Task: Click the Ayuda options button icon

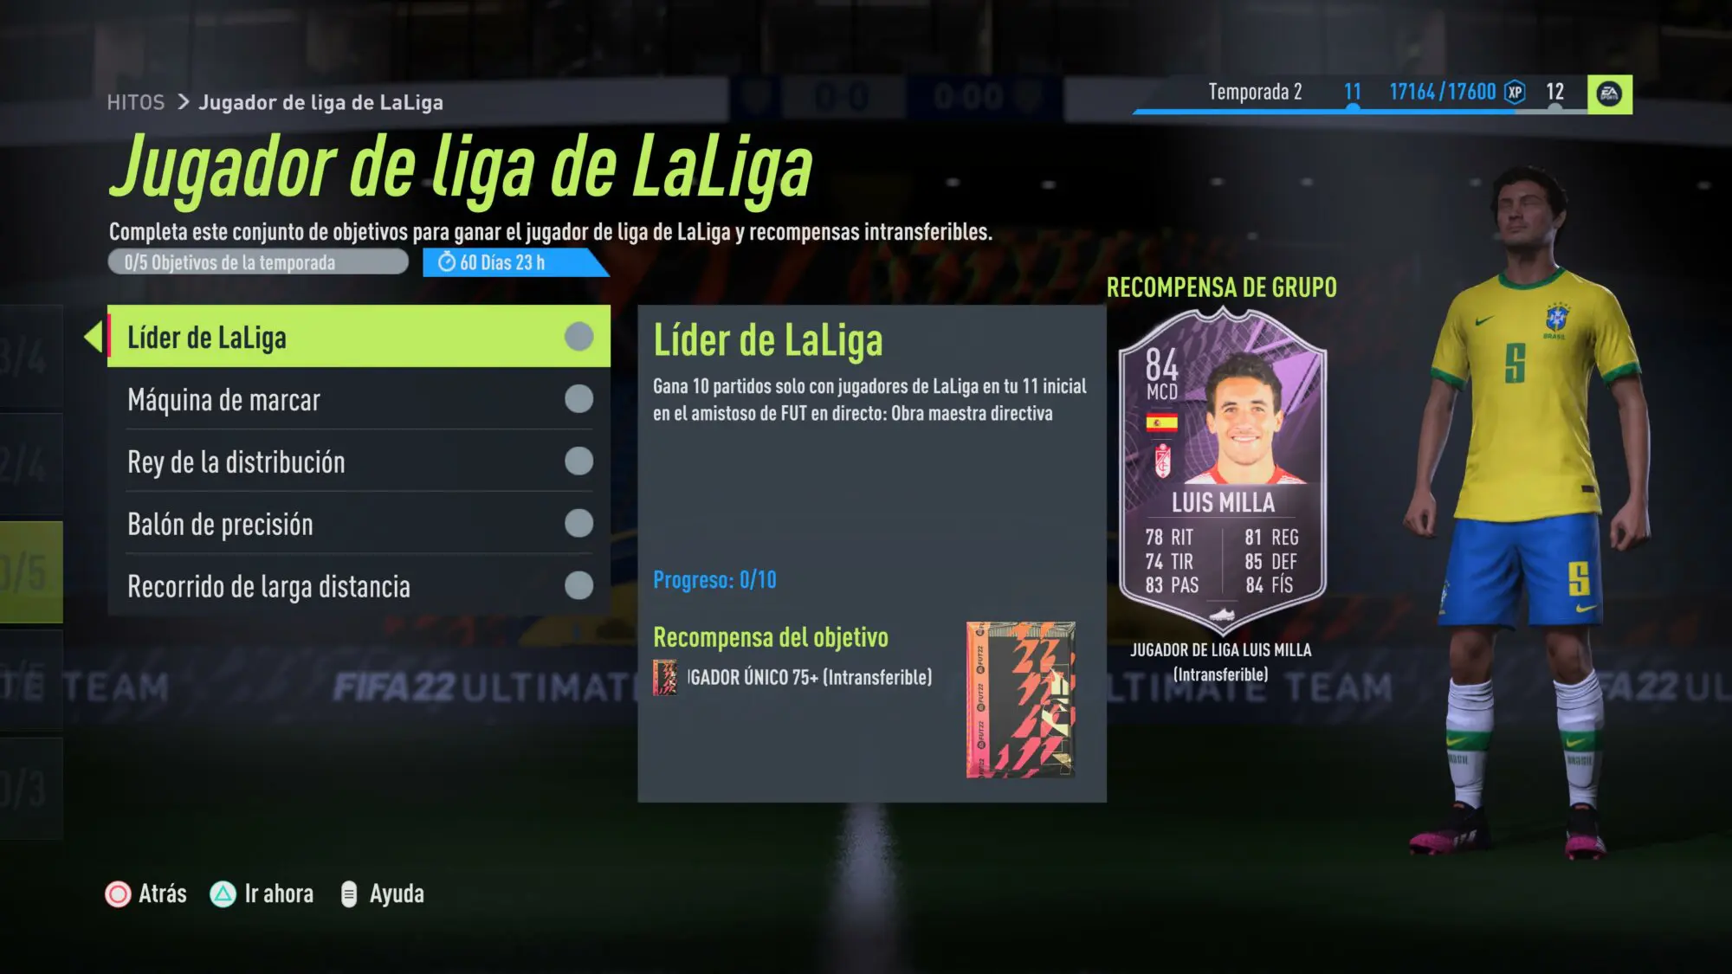Action: click(x=349, y=894)
